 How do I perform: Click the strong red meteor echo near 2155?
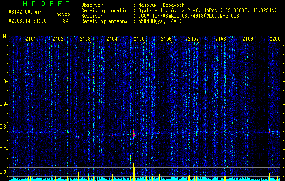[x=134, y=135]
